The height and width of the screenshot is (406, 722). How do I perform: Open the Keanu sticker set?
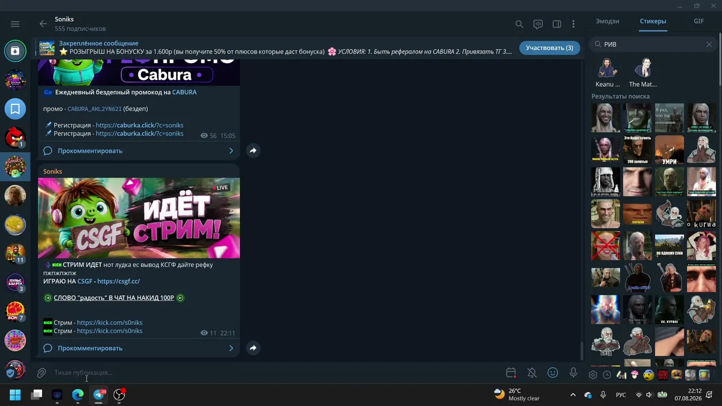607,72
